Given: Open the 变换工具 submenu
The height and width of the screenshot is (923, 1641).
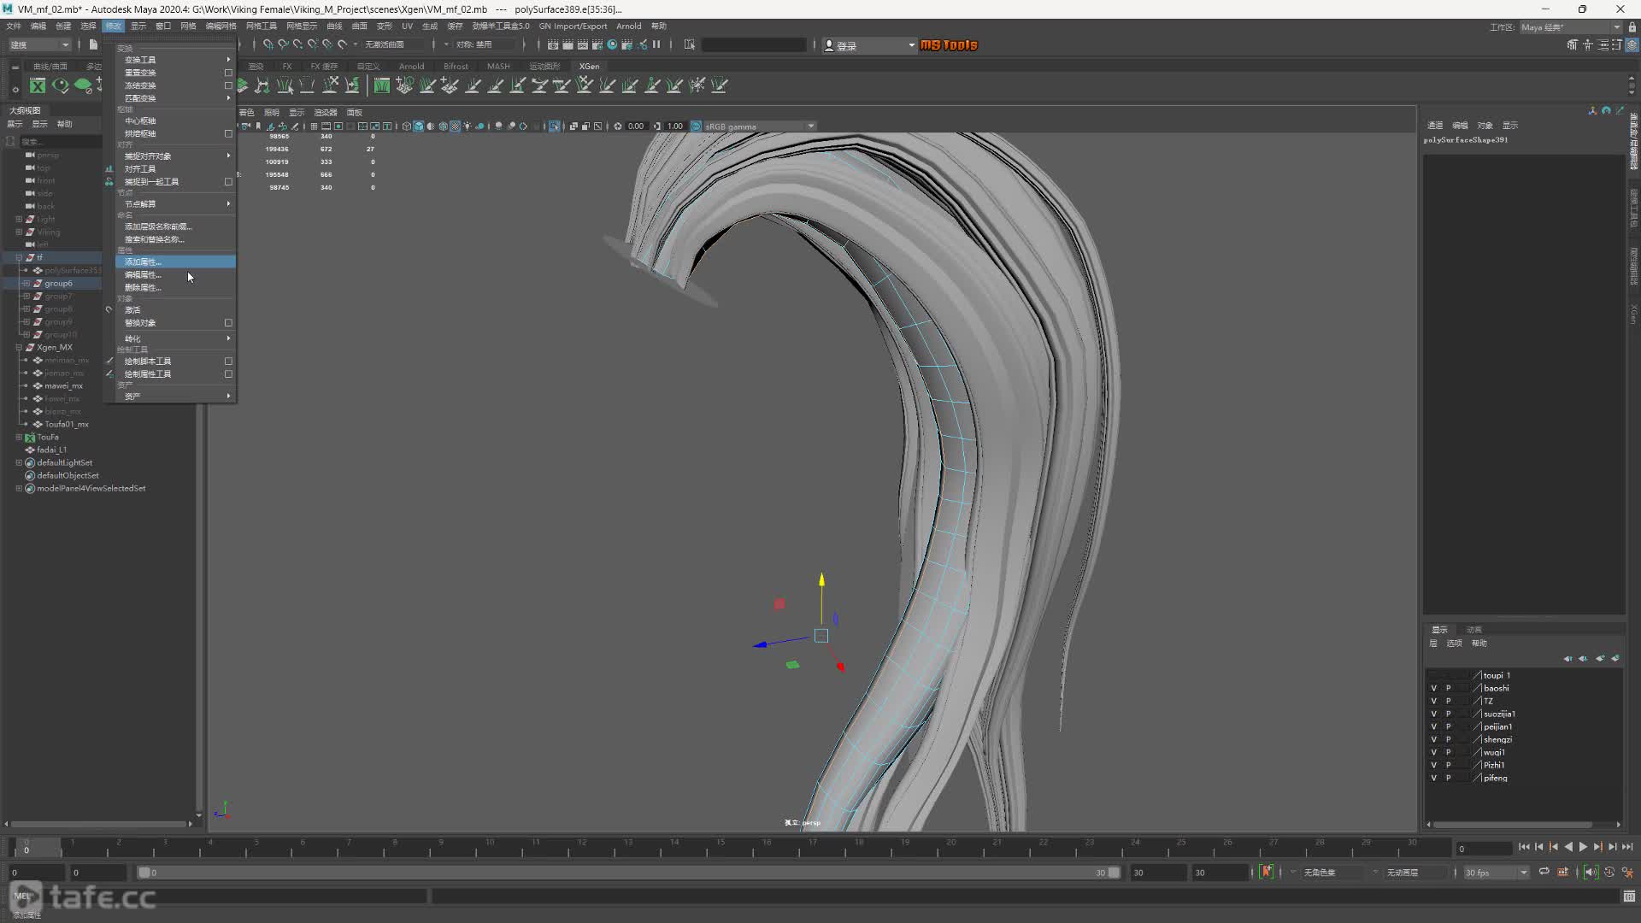Looking at the screenshot, I should [x=175, y=60].
